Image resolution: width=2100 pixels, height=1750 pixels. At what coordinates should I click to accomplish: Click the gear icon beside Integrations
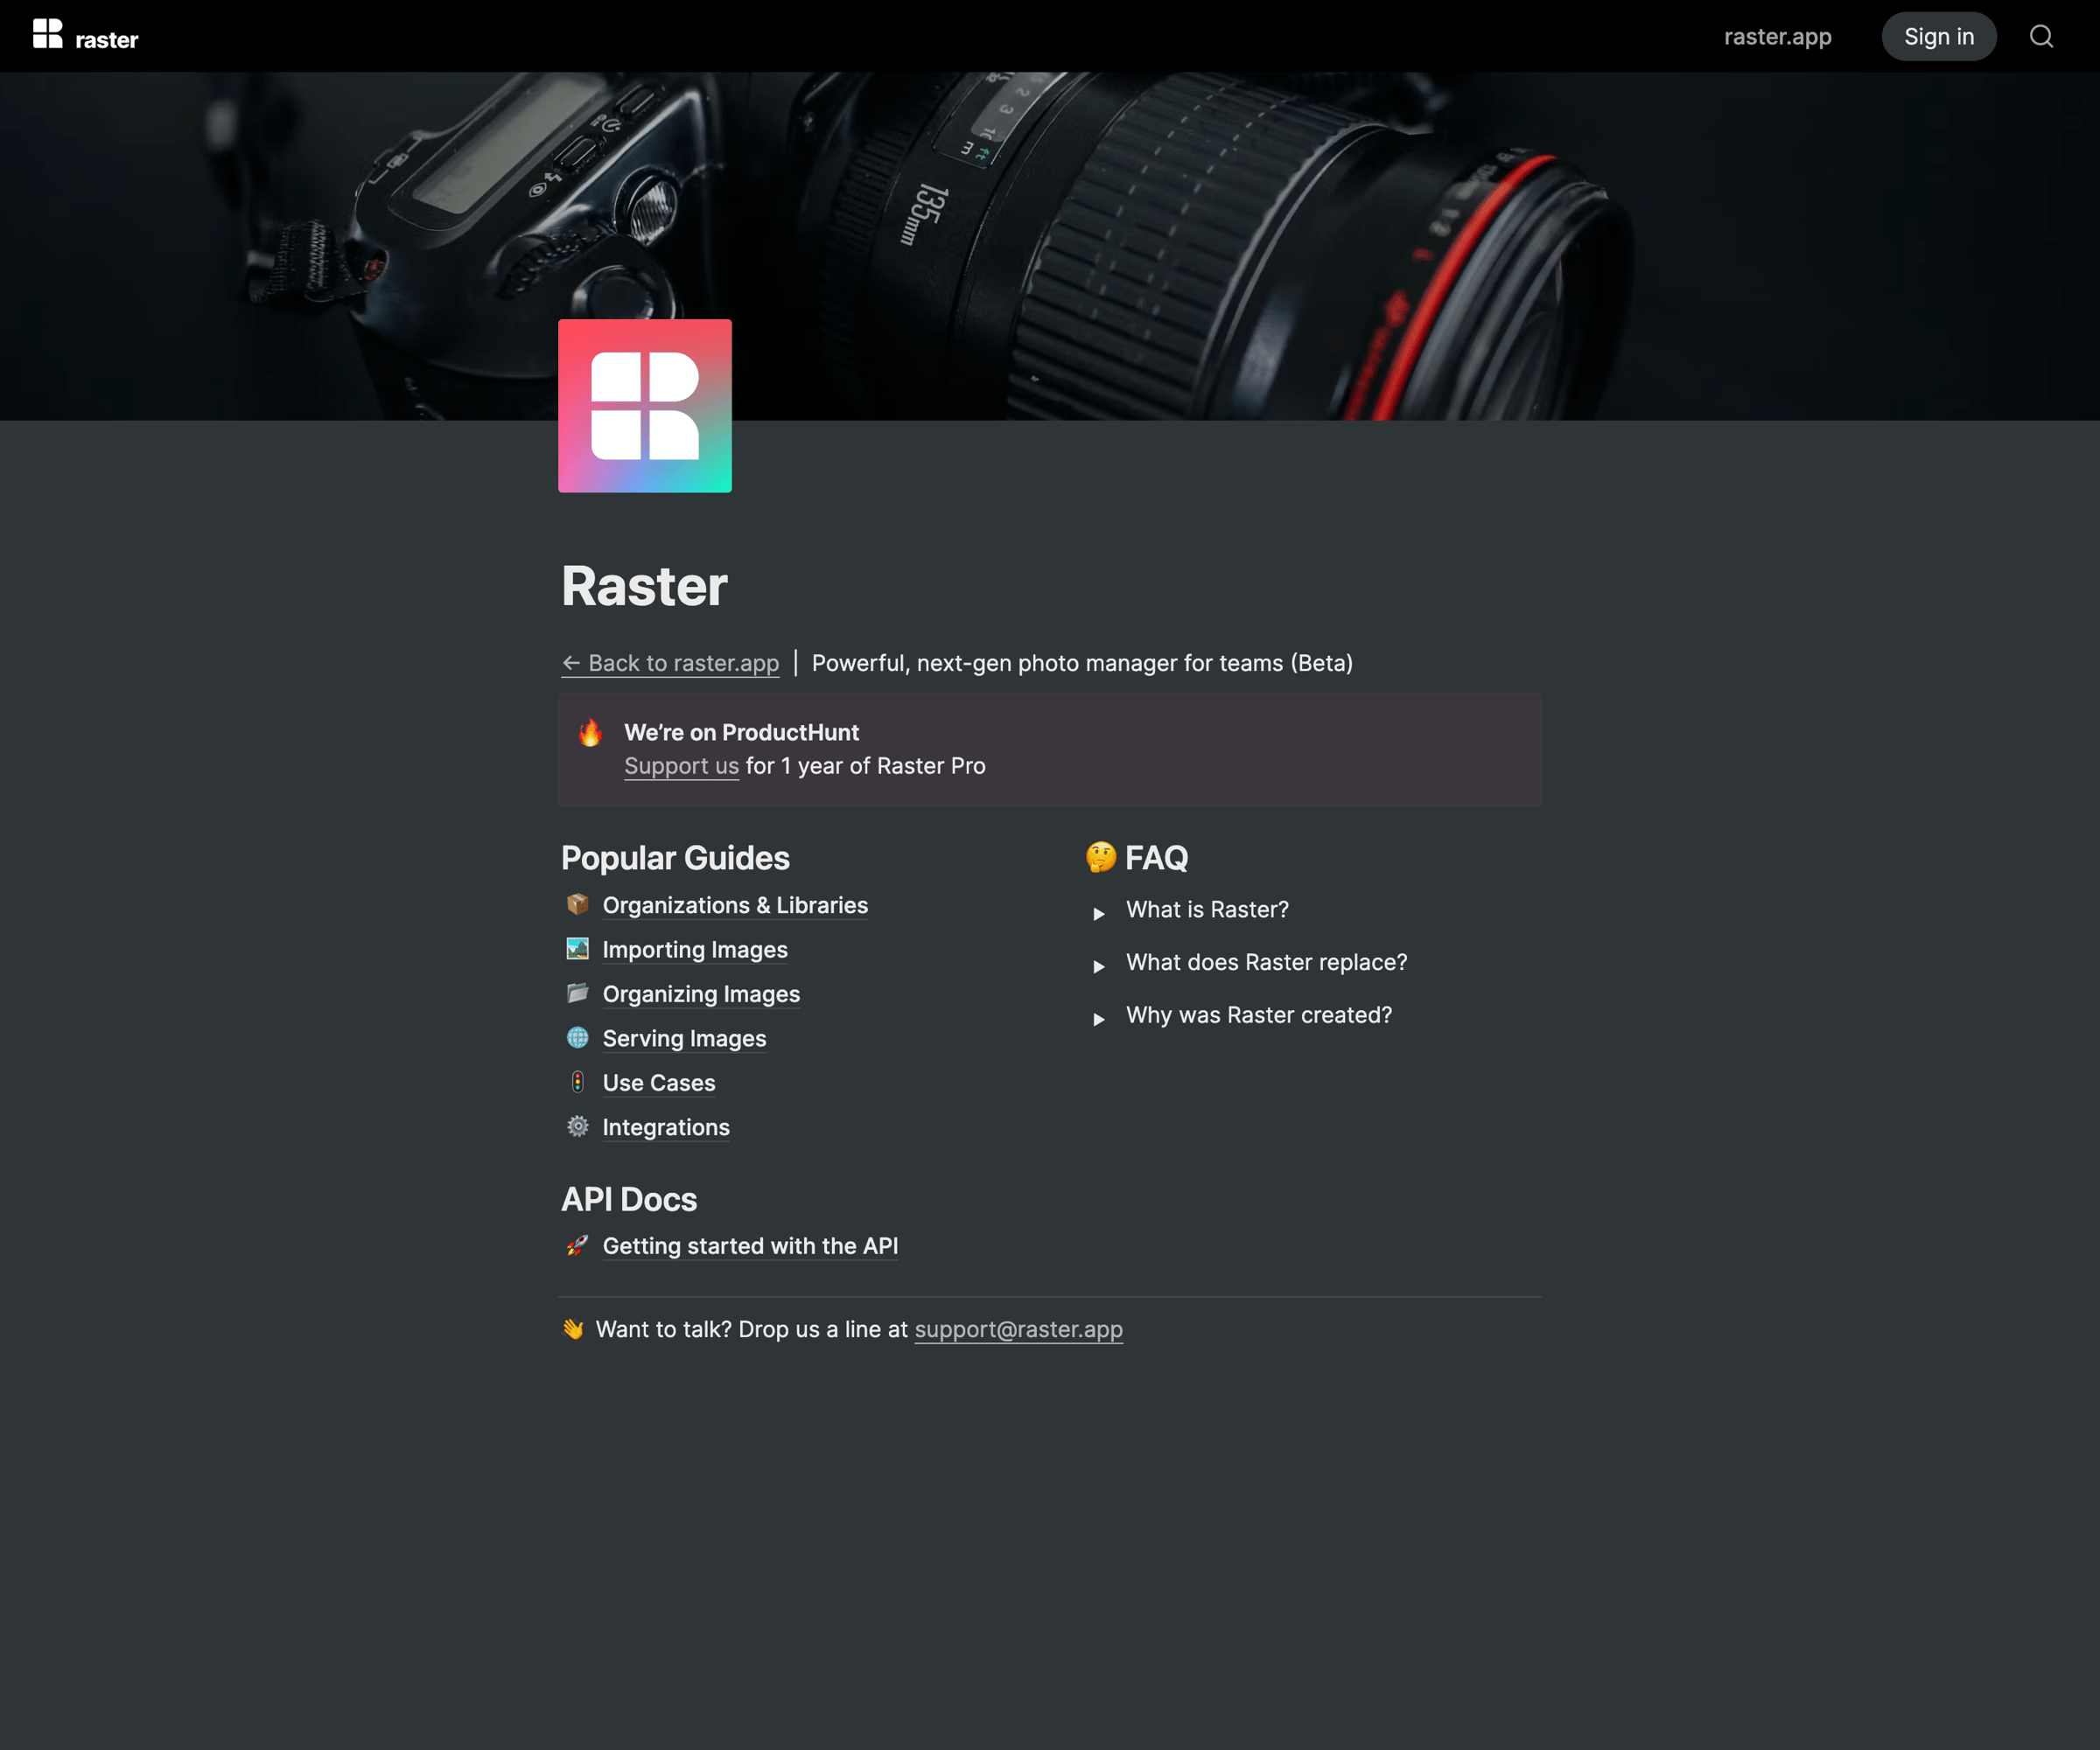click(x=578, y=1126)
